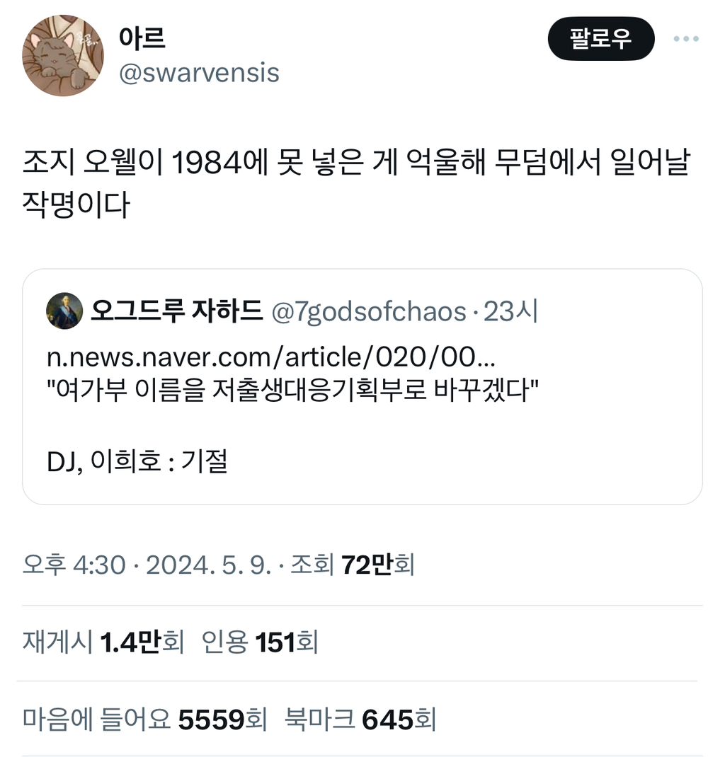Open the @swarvensis handle link
Image resolution: width=725 pixels, height=757 pixels.
click(199, 73)
